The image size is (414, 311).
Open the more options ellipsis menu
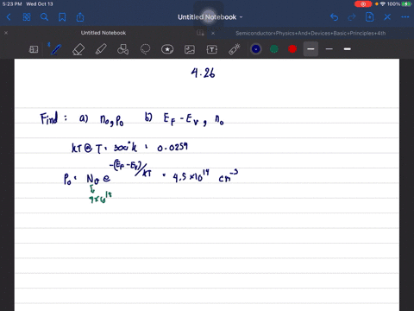405,17
